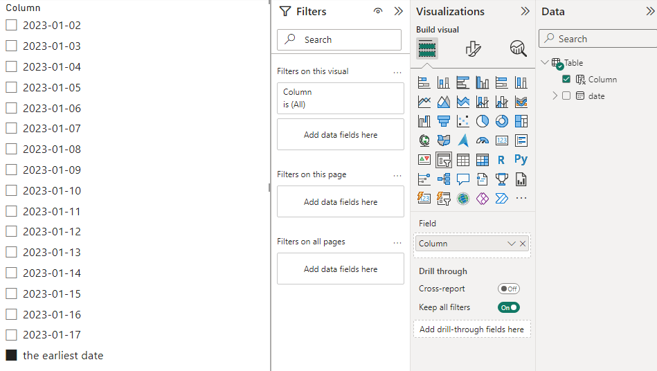Pick the Ribbon chart visual
Viewport: 657px width, 371px height.
coord(521,102)
